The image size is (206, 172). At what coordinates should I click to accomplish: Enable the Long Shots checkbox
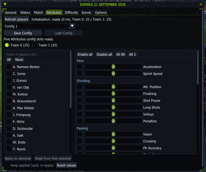click(x=80, y=107)
